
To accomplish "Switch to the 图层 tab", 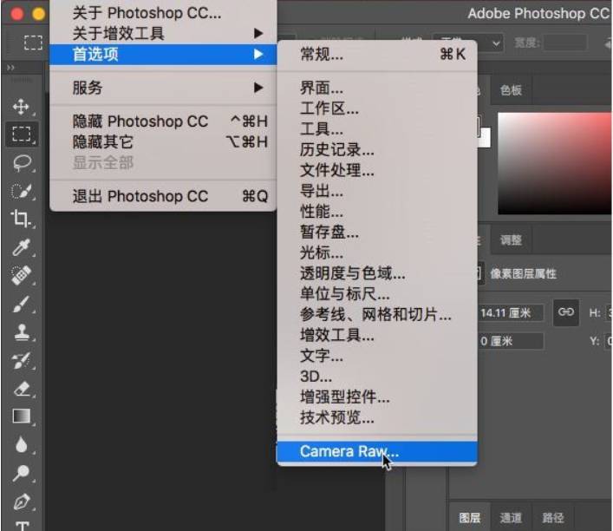I will pyautogui.click(x=470, y=518).
